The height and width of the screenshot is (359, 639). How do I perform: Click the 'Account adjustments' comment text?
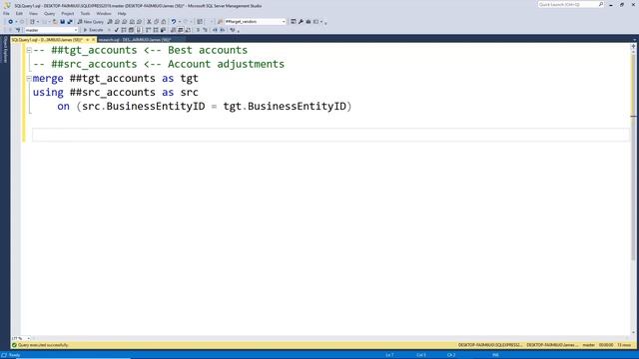click(x=227, y=64)
